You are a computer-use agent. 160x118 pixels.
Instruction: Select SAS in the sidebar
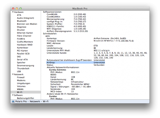[x=19, y=57]
